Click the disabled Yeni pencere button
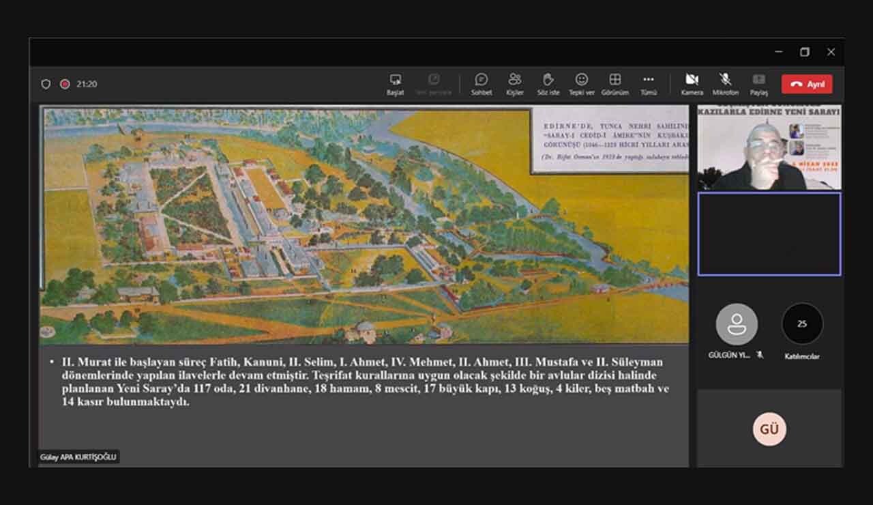Screen dimensions: 873x505 (x=434, y=84)
